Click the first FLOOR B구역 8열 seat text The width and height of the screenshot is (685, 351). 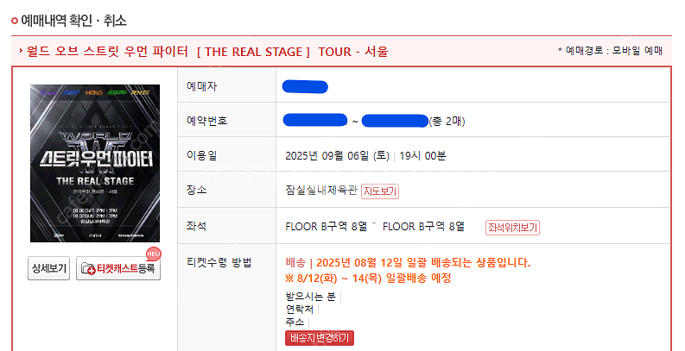327,227
